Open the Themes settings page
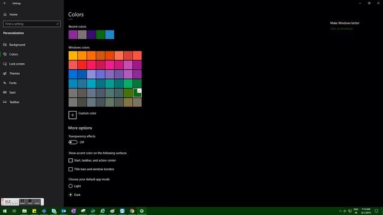This screenshot has height=215, width=383. click(x=14, y=73)
